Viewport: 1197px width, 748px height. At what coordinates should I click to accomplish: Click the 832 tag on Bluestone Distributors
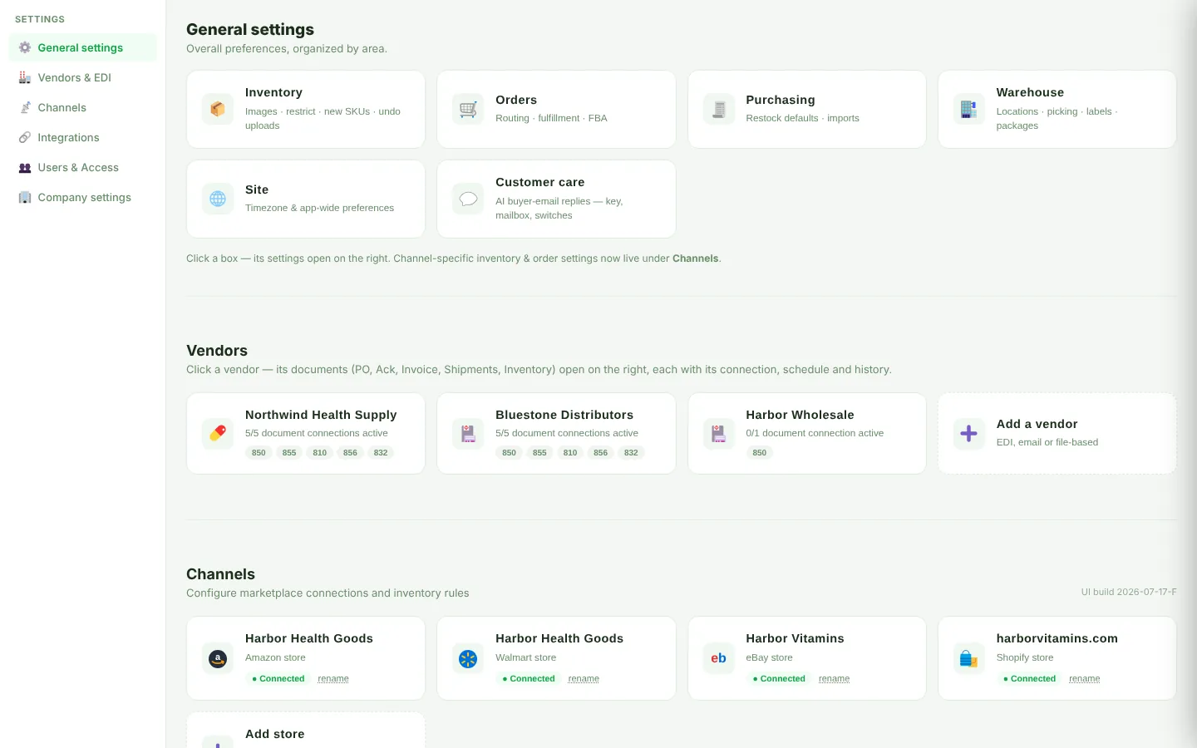click(x=631, y=453)
